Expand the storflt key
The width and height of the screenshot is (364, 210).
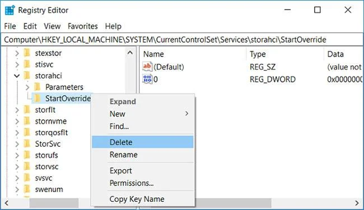[x=17, y=110]
